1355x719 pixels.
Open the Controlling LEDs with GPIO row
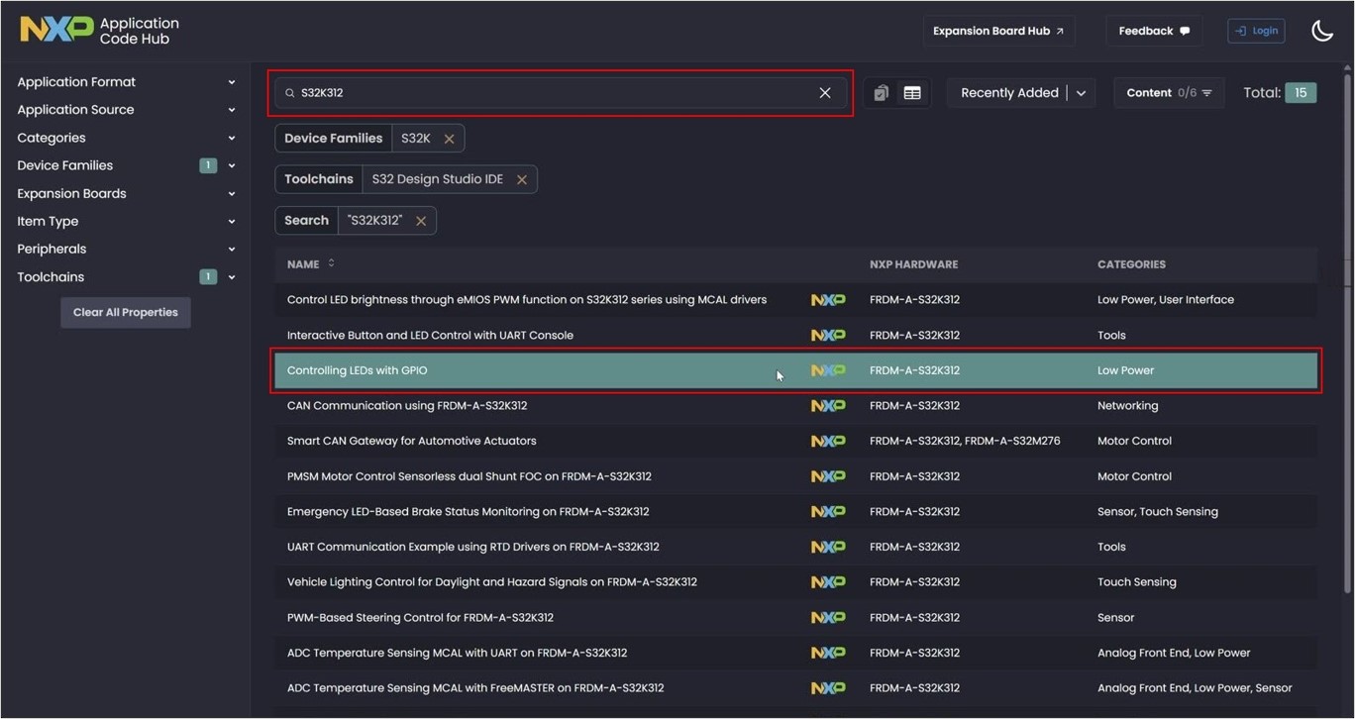[x=795, y=370]
